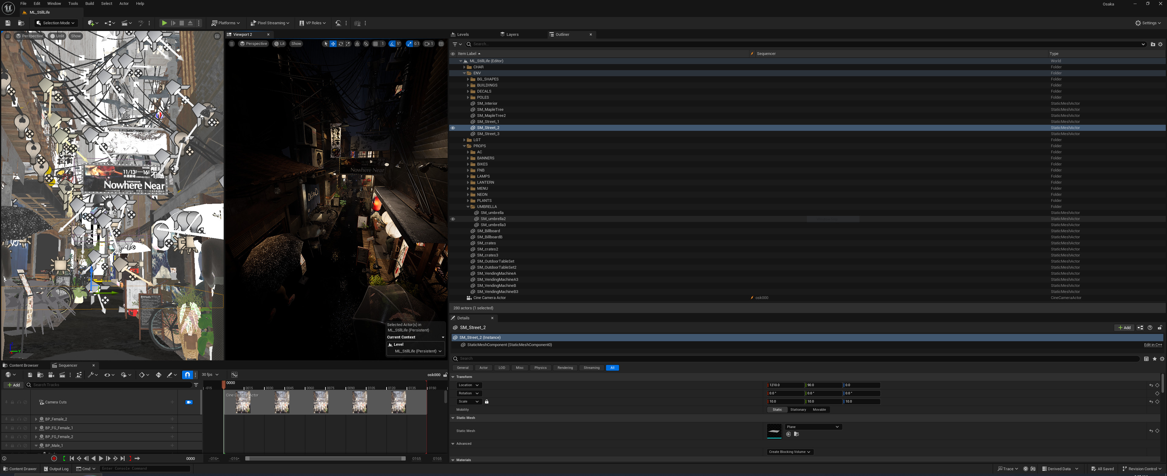
Task: Set Mobility to Stationary
Action: tap(798, 410)
